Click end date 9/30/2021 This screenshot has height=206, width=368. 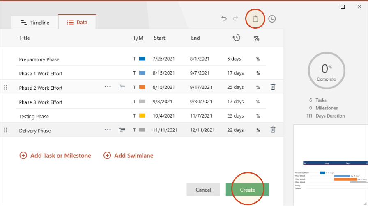coord(201,102)
